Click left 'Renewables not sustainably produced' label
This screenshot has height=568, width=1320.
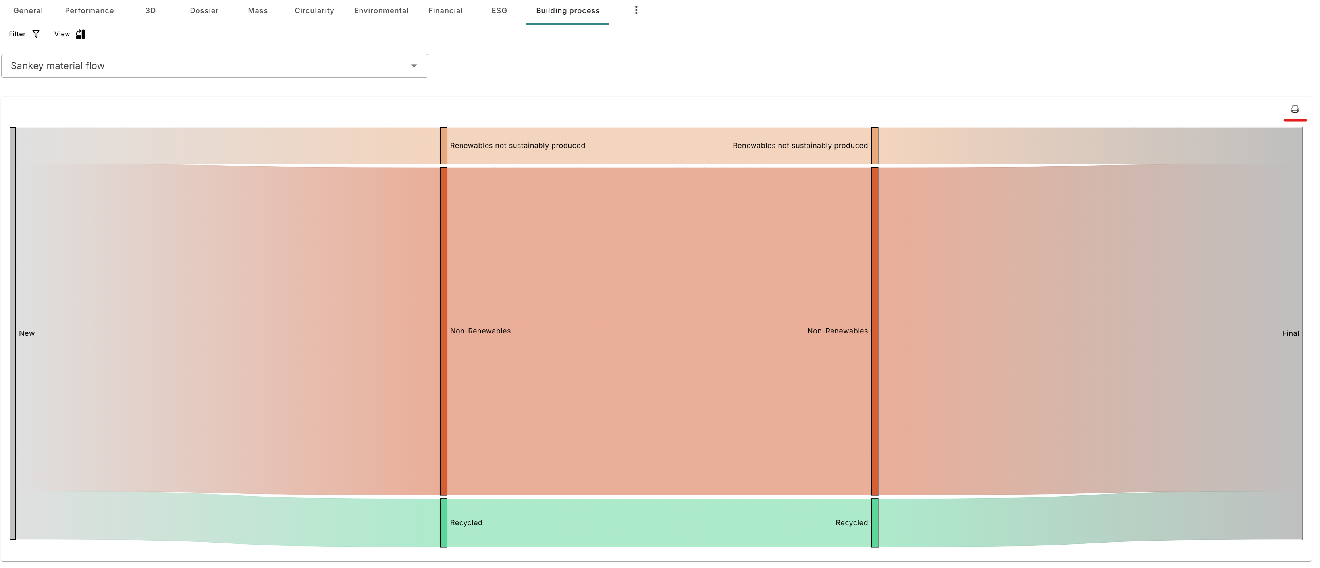(518, 146)
